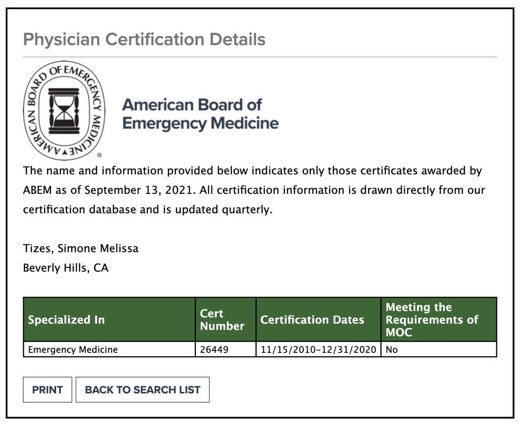Screen dimensions: 523x428
Task: Click the American Board of Emergency Medicine wordmark
Action: (200, 114)
